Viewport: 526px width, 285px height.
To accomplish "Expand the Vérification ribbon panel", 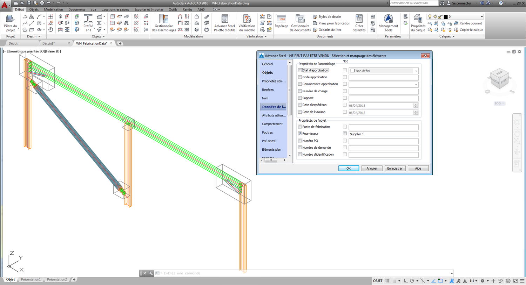I will 257,36.
